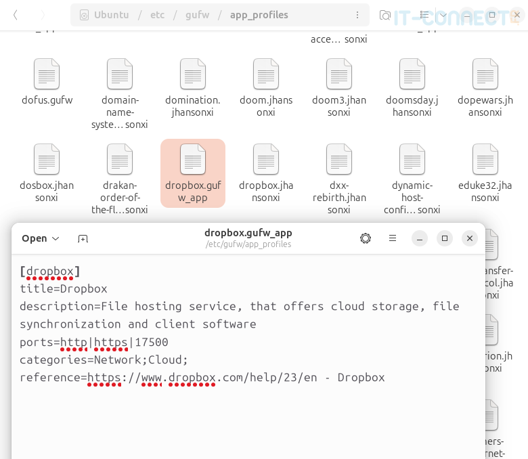Place cursor on title=Dropbox line
528x459 pixels.
64,289
